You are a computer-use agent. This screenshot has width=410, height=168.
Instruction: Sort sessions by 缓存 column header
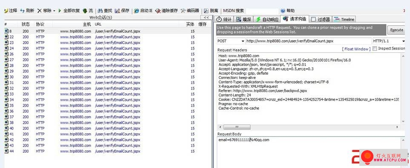202,24
